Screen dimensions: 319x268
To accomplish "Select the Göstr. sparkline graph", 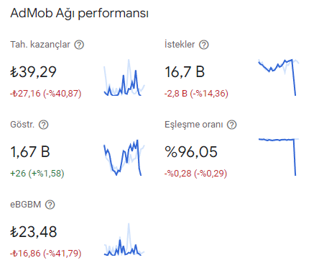I will pos(124,158).
